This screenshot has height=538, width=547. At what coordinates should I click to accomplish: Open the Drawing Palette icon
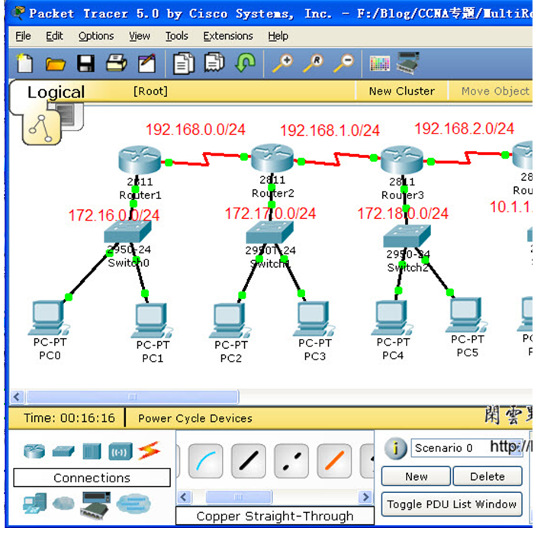pos(380,63)
